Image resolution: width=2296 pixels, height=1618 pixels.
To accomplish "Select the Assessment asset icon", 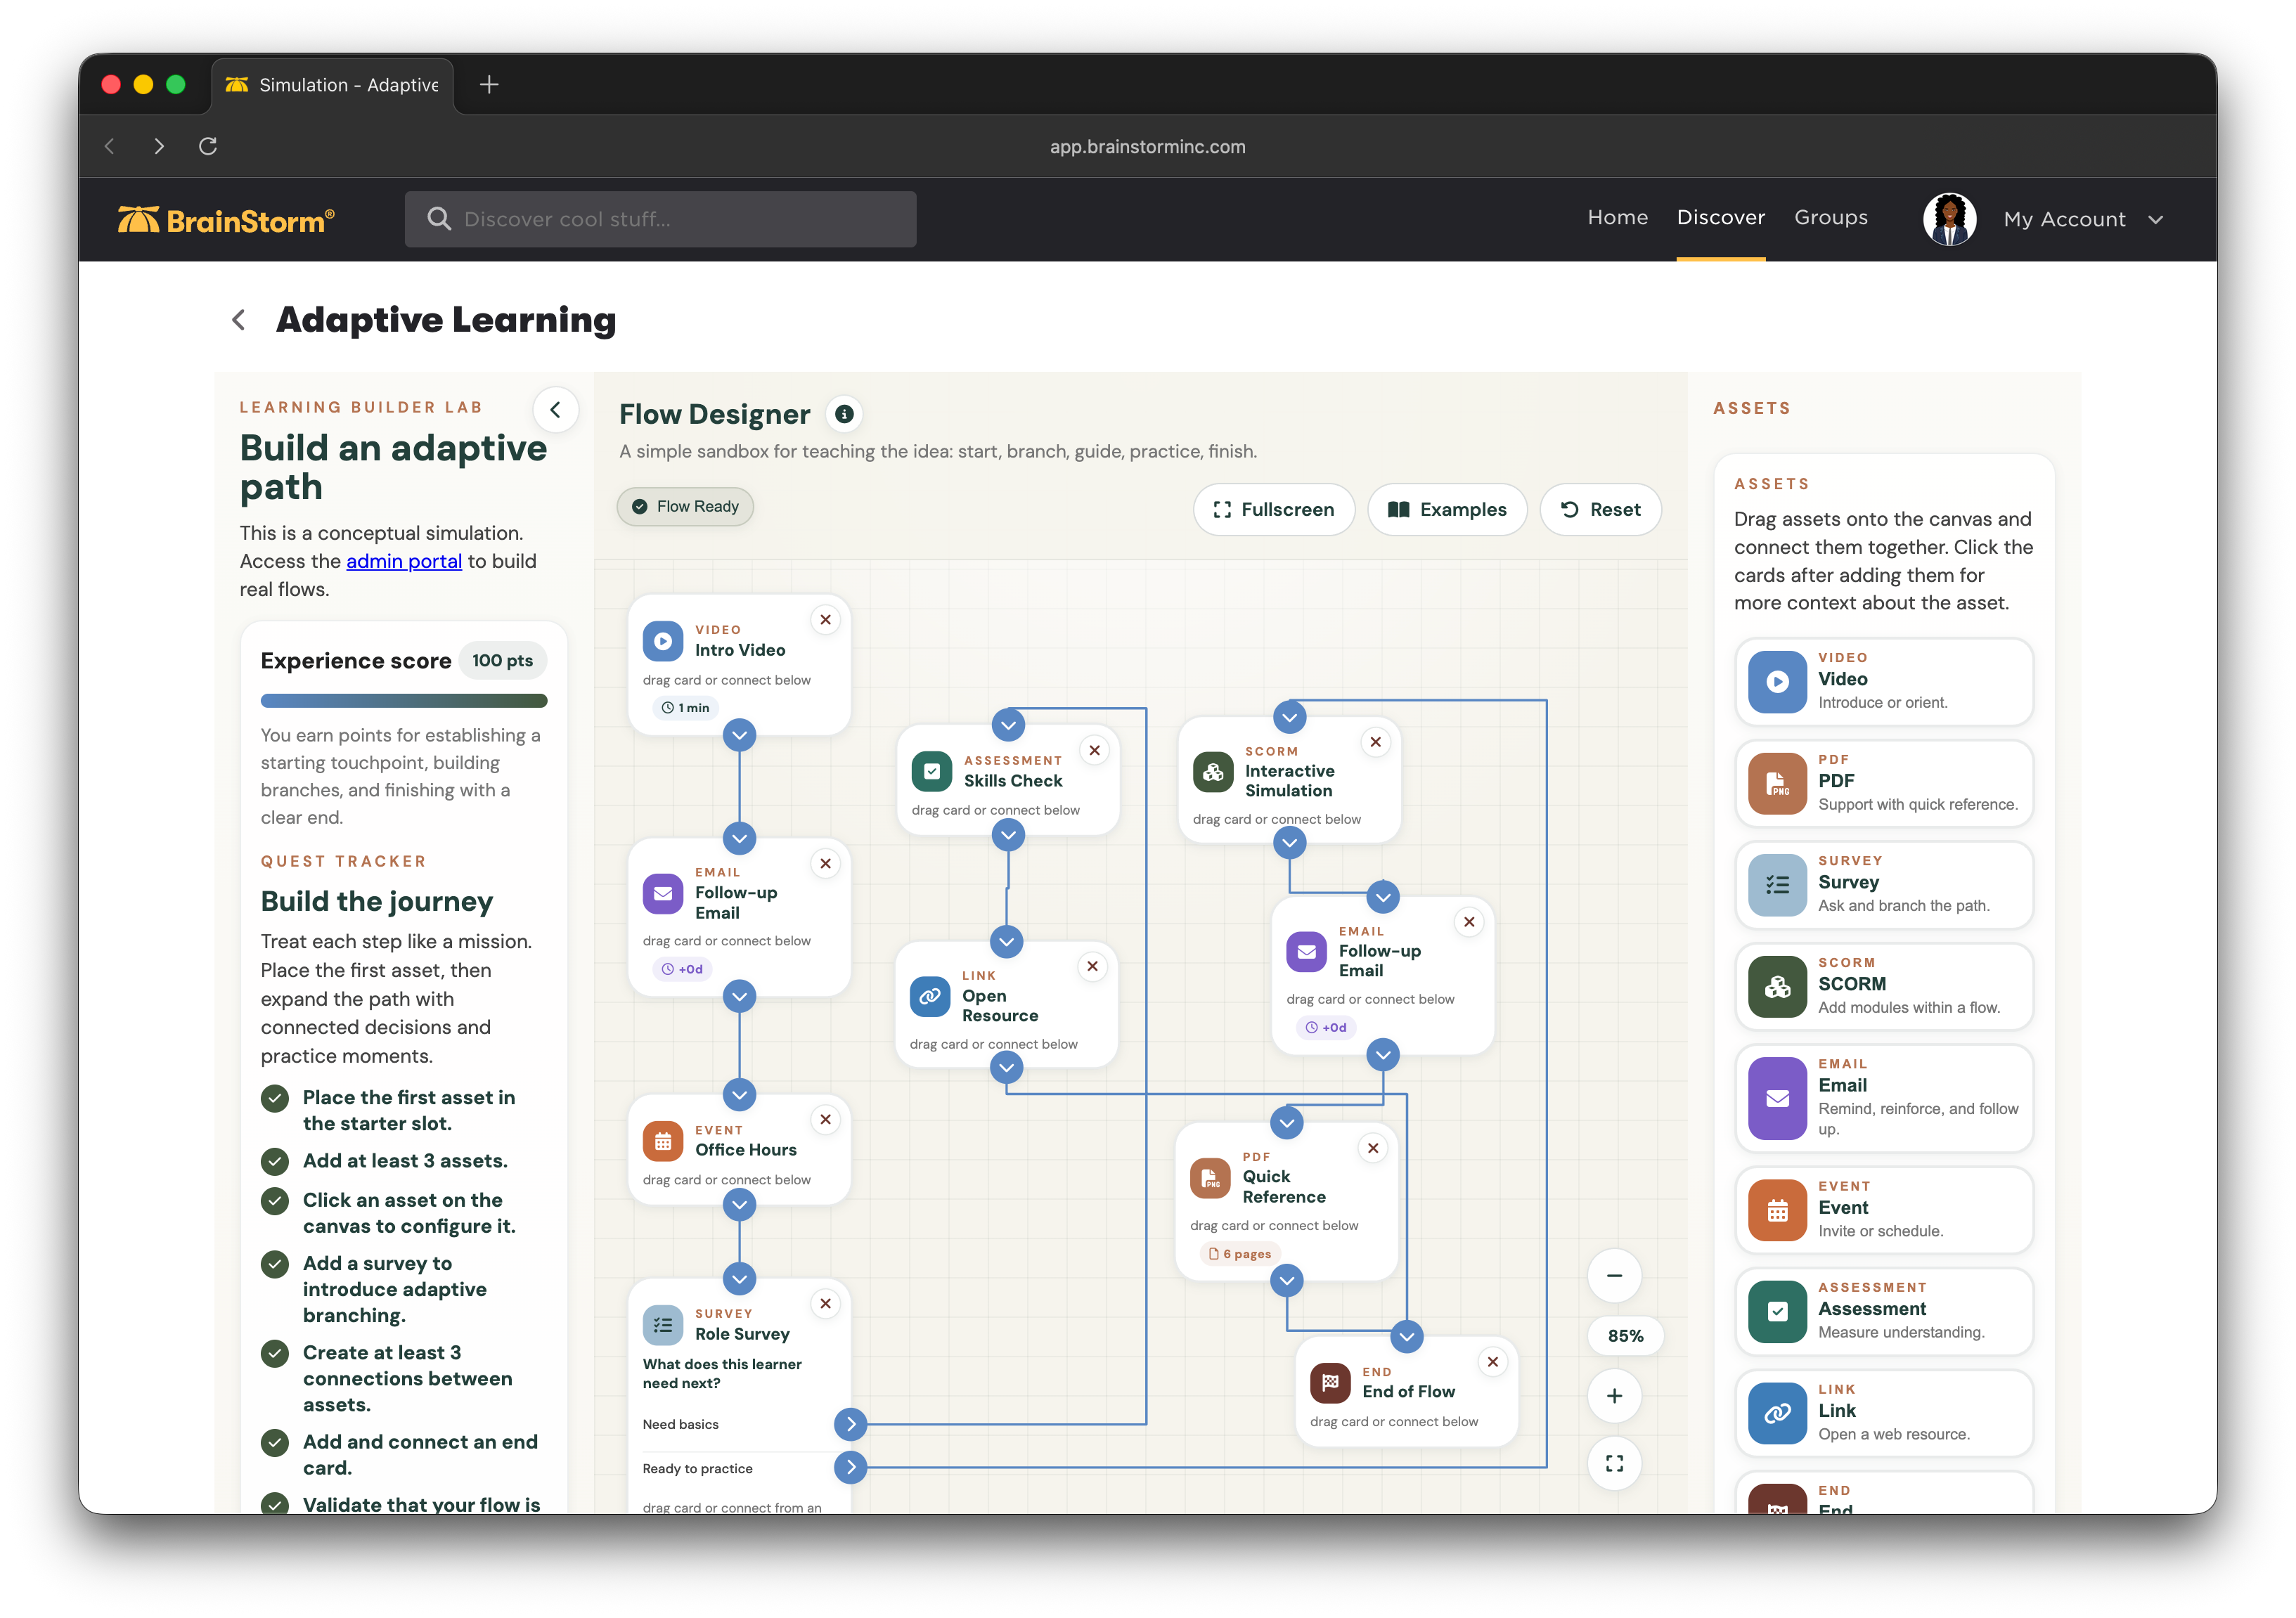I will [1778, 1310].
